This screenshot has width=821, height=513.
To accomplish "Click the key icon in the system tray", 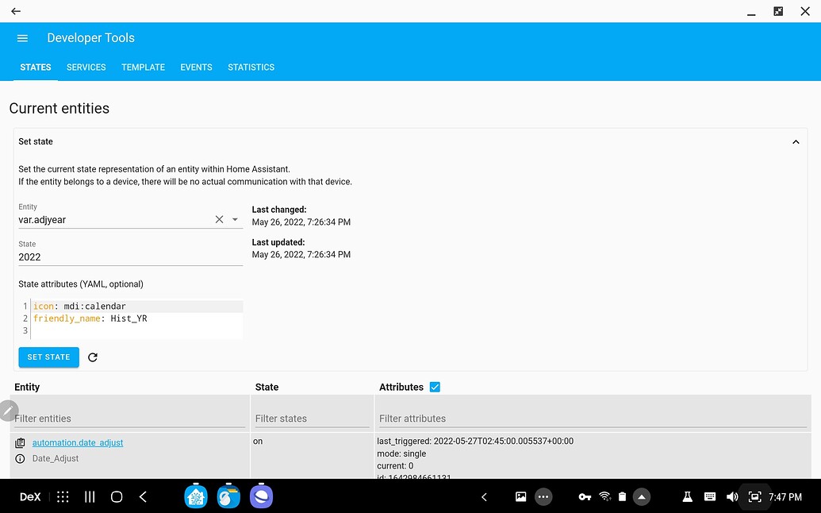I will coord(585,496).
